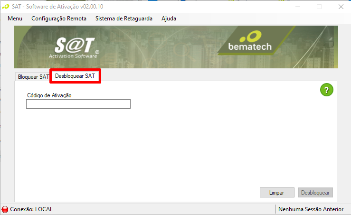This screenshot has width=351, height=215.
Task: Click the red connection status indicator icon
Action: pos(5,209)
